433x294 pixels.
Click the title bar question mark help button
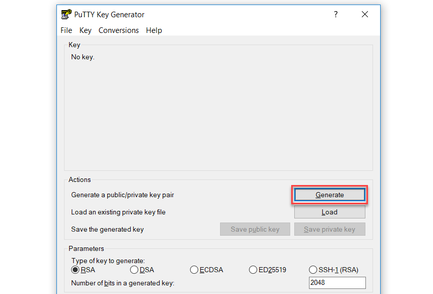tap(335, 14)
